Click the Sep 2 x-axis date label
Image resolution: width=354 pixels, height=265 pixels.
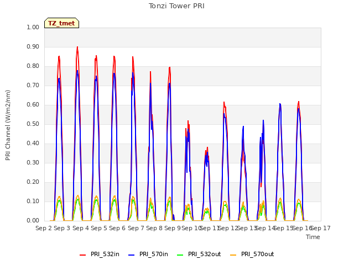pyautogui.click(x=44, y=228)
